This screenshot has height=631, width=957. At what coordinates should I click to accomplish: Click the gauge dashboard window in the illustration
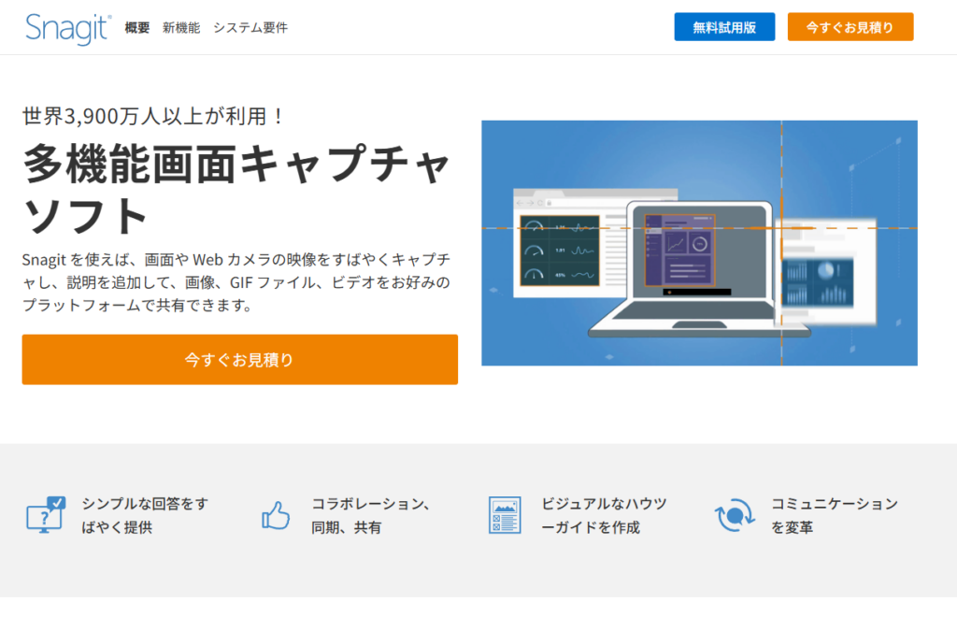pos(559,251)
